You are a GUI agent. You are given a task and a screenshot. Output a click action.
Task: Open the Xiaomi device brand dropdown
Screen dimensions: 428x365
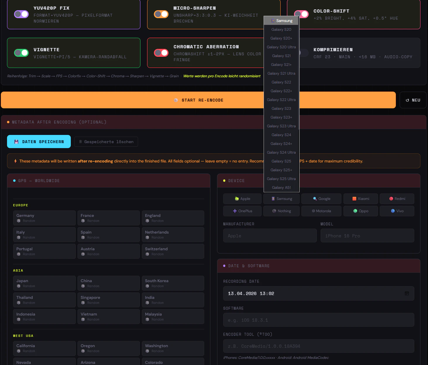pyautogui.click(x=361, y=199)
